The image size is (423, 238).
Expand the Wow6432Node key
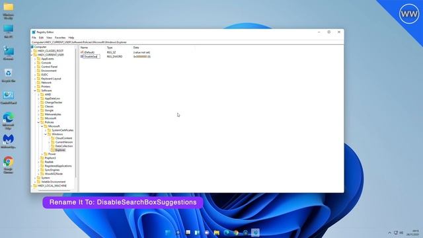click(38, 174)
